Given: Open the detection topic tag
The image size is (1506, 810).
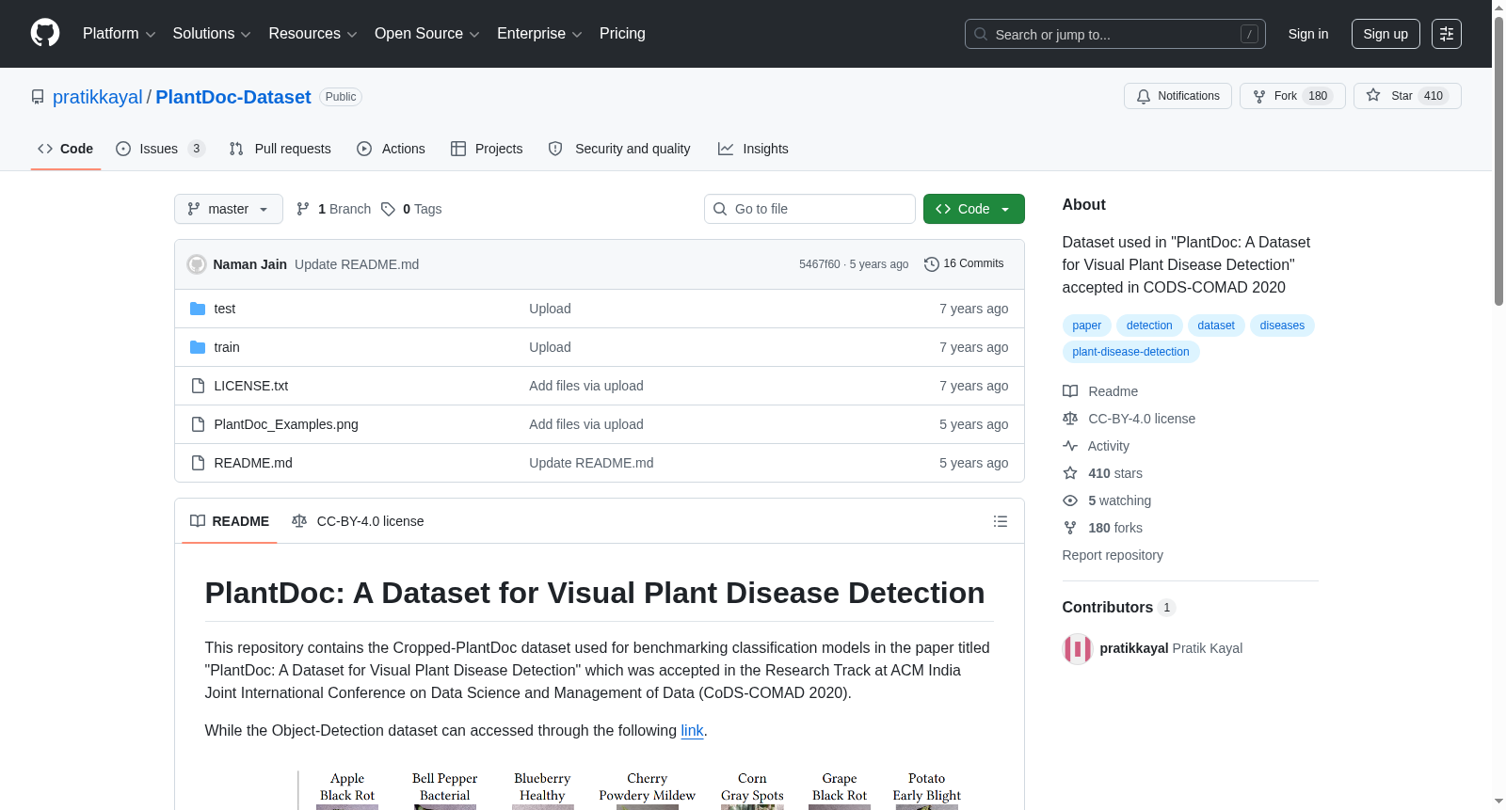Looking at the screenshot, I should pos(1149,326).
